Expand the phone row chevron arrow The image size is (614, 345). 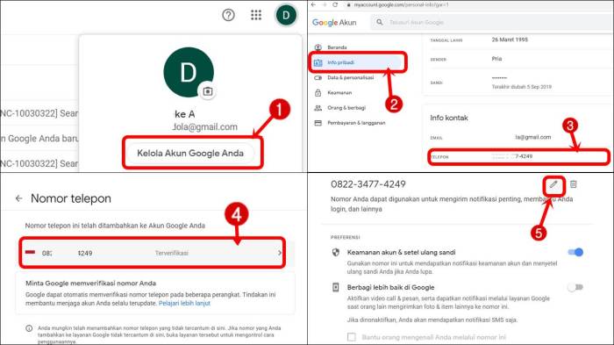[279, 253]
